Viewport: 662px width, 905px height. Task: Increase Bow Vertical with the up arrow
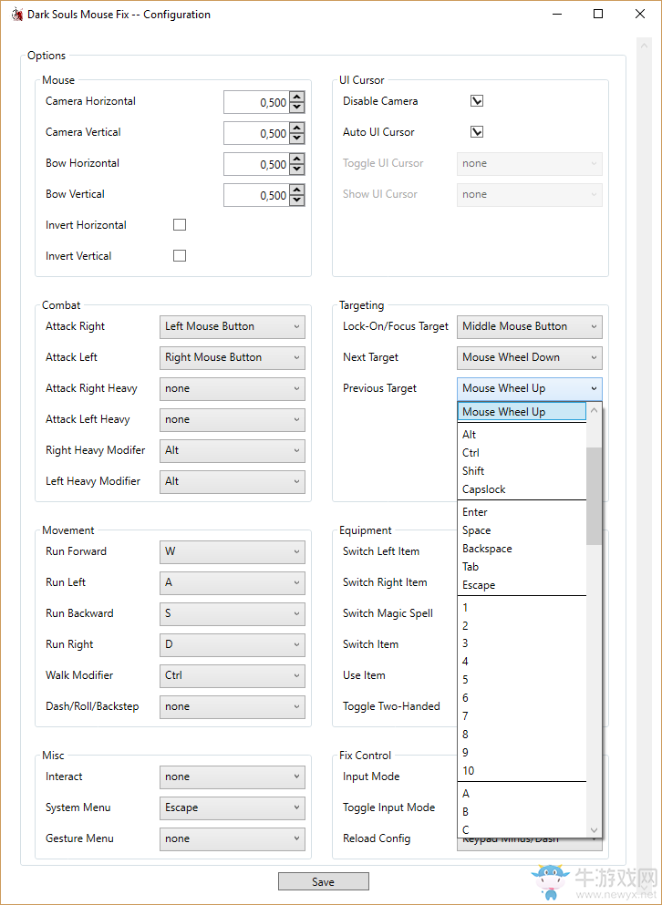[x=297, y=191]
